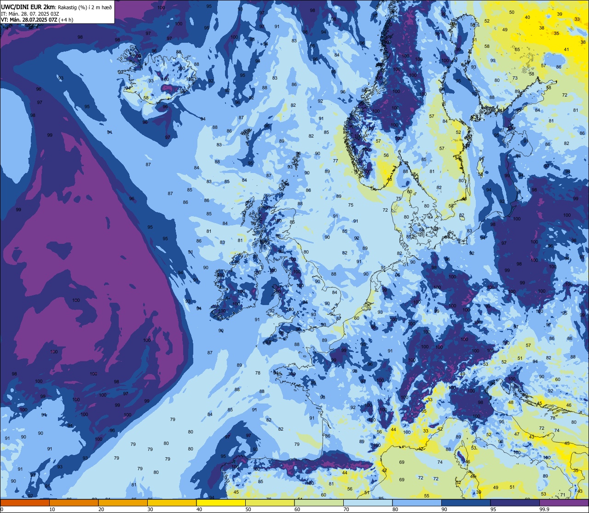Screen dimensions: 589x513
Task: Select the 95–99.9 navy legend swatch
Action: [x=515, y=502]
